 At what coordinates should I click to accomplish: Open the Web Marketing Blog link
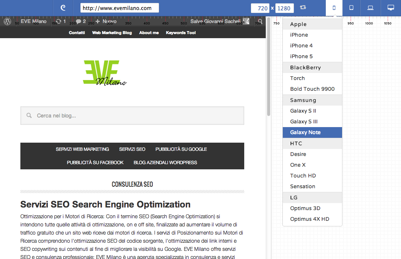[112, 33]
